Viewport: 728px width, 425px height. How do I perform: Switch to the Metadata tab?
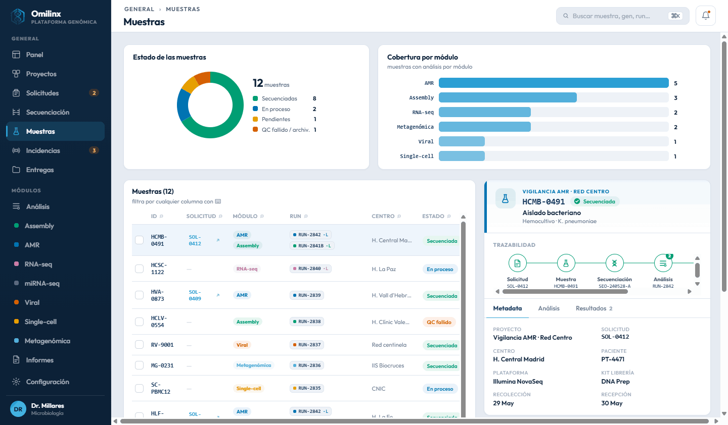click(x=508, y=308)
